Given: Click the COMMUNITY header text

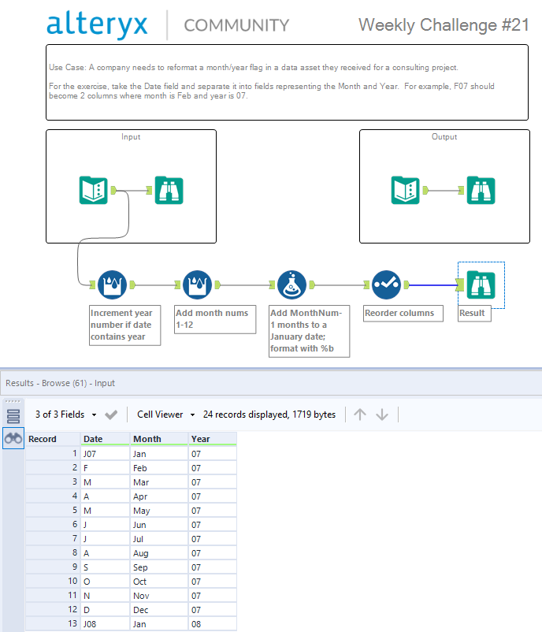Looking at the screenshot, I should 236,25.
